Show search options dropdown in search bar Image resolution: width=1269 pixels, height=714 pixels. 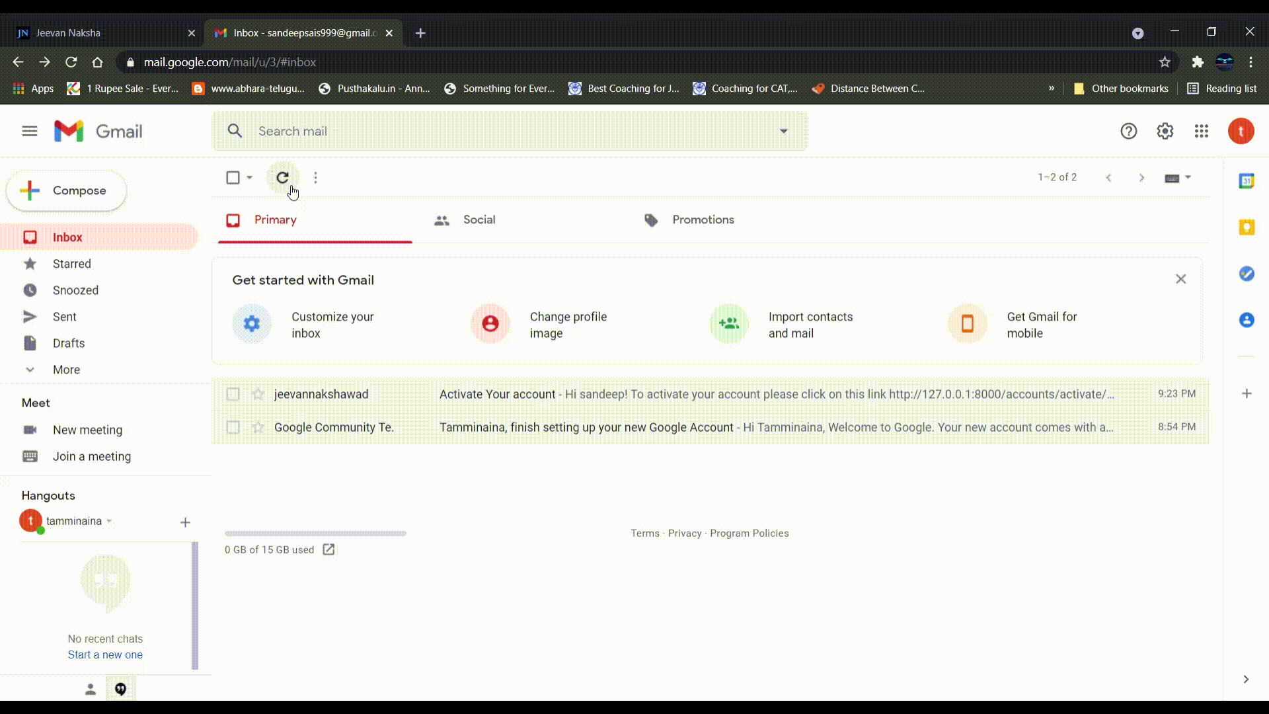point(783,131)
